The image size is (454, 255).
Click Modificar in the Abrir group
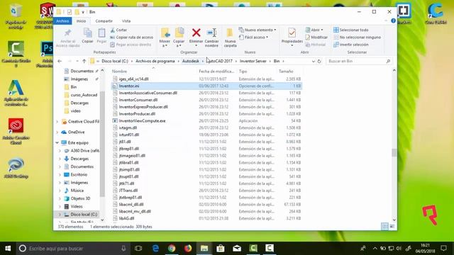[x=316, y=38]
